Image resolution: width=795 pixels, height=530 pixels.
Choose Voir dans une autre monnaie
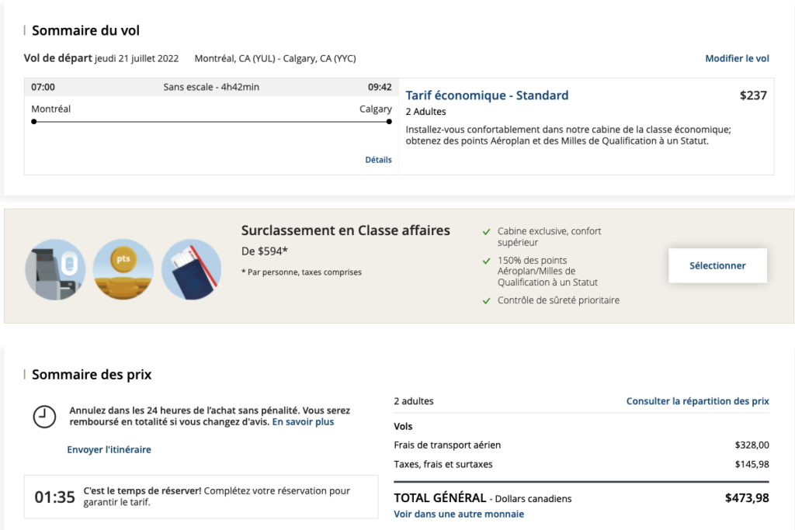(458, 514)
